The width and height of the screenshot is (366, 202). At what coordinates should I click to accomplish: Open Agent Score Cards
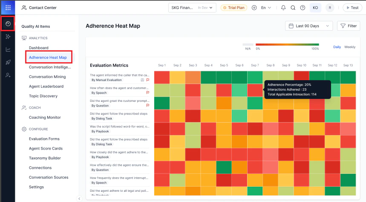46,149
